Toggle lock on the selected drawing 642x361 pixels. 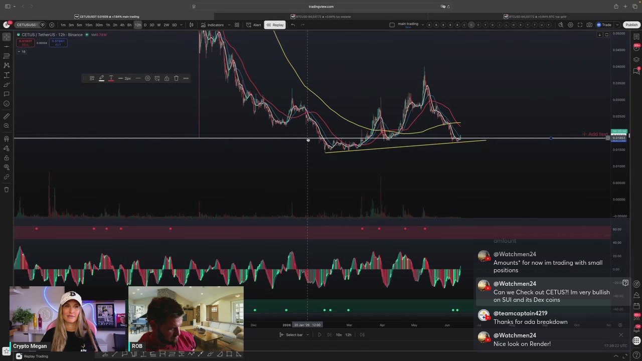[x=167, y=78]
